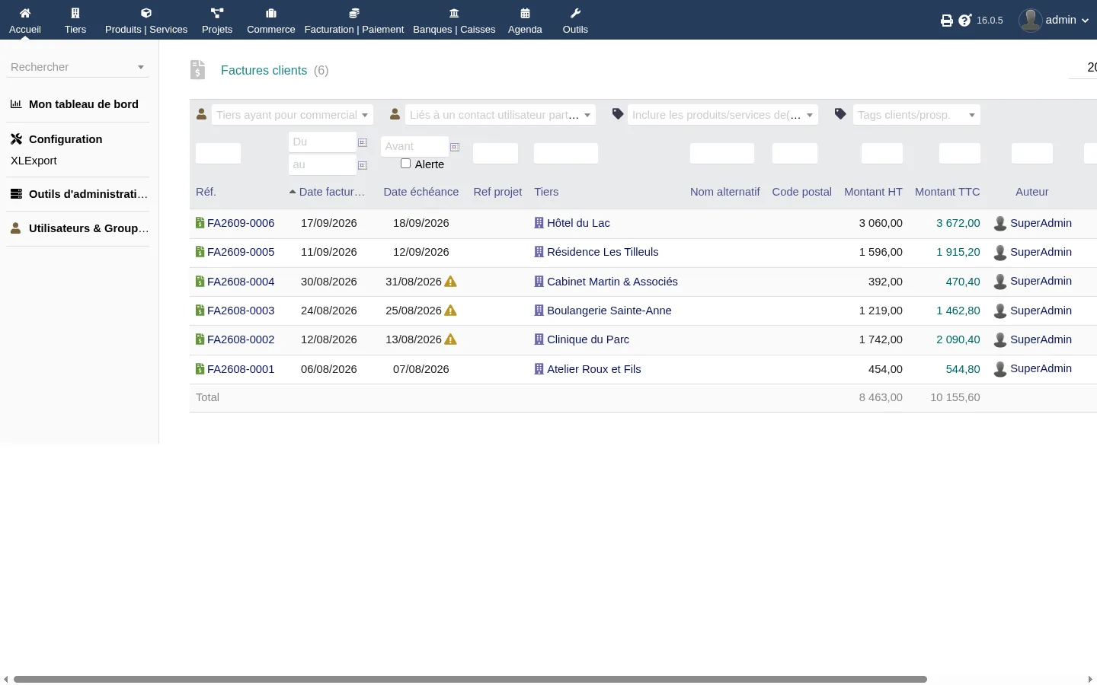Viewport: 1097px width, 685px height.
Task: Expand the 'Tags clients/prosp.' dropdown
Action: pyautogui.click(x=916, y=115)
